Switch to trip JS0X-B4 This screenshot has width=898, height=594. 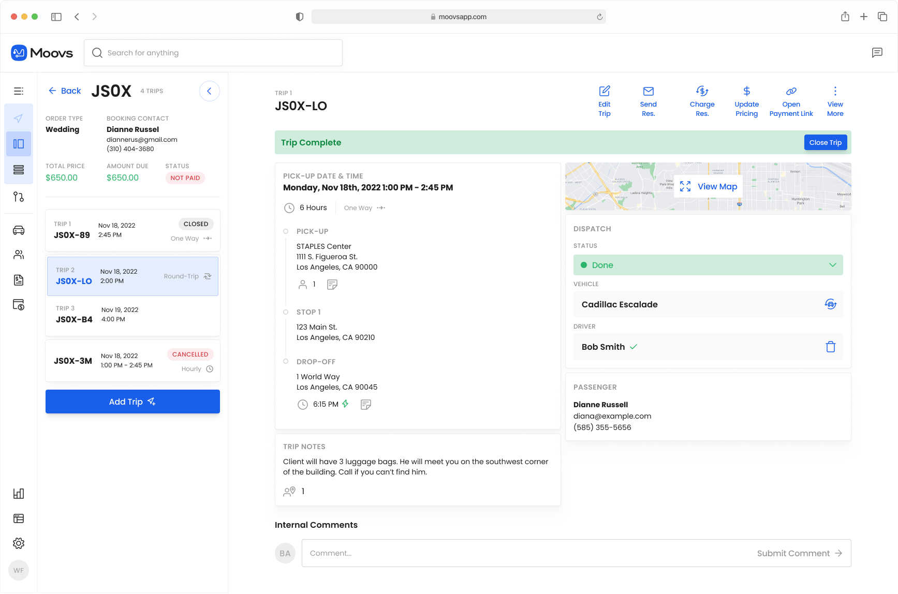(133, 314)
